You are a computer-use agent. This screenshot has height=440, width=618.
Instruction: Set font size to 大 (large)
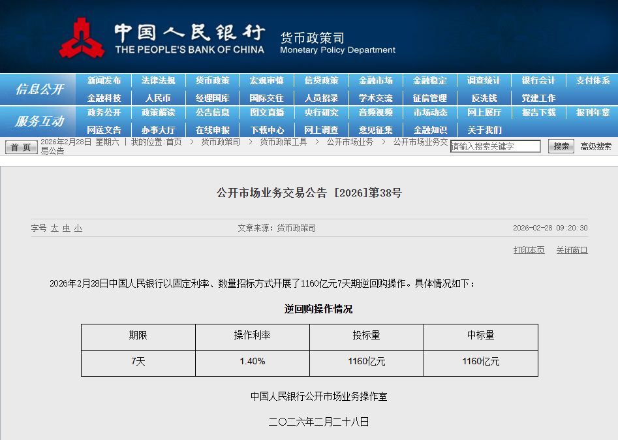55,228
